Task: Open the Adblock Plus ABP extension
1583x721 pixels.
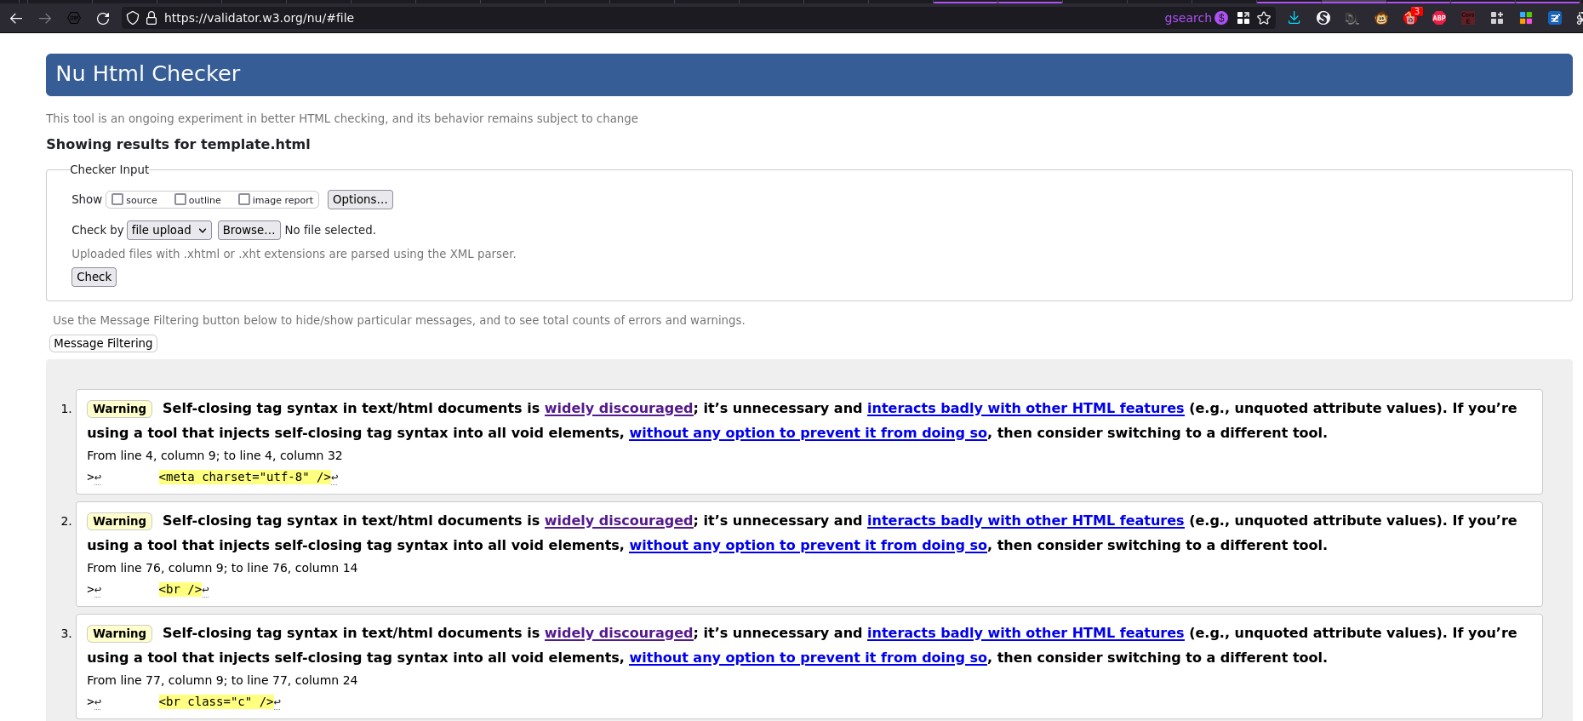Action: [x=1439, y=18]
